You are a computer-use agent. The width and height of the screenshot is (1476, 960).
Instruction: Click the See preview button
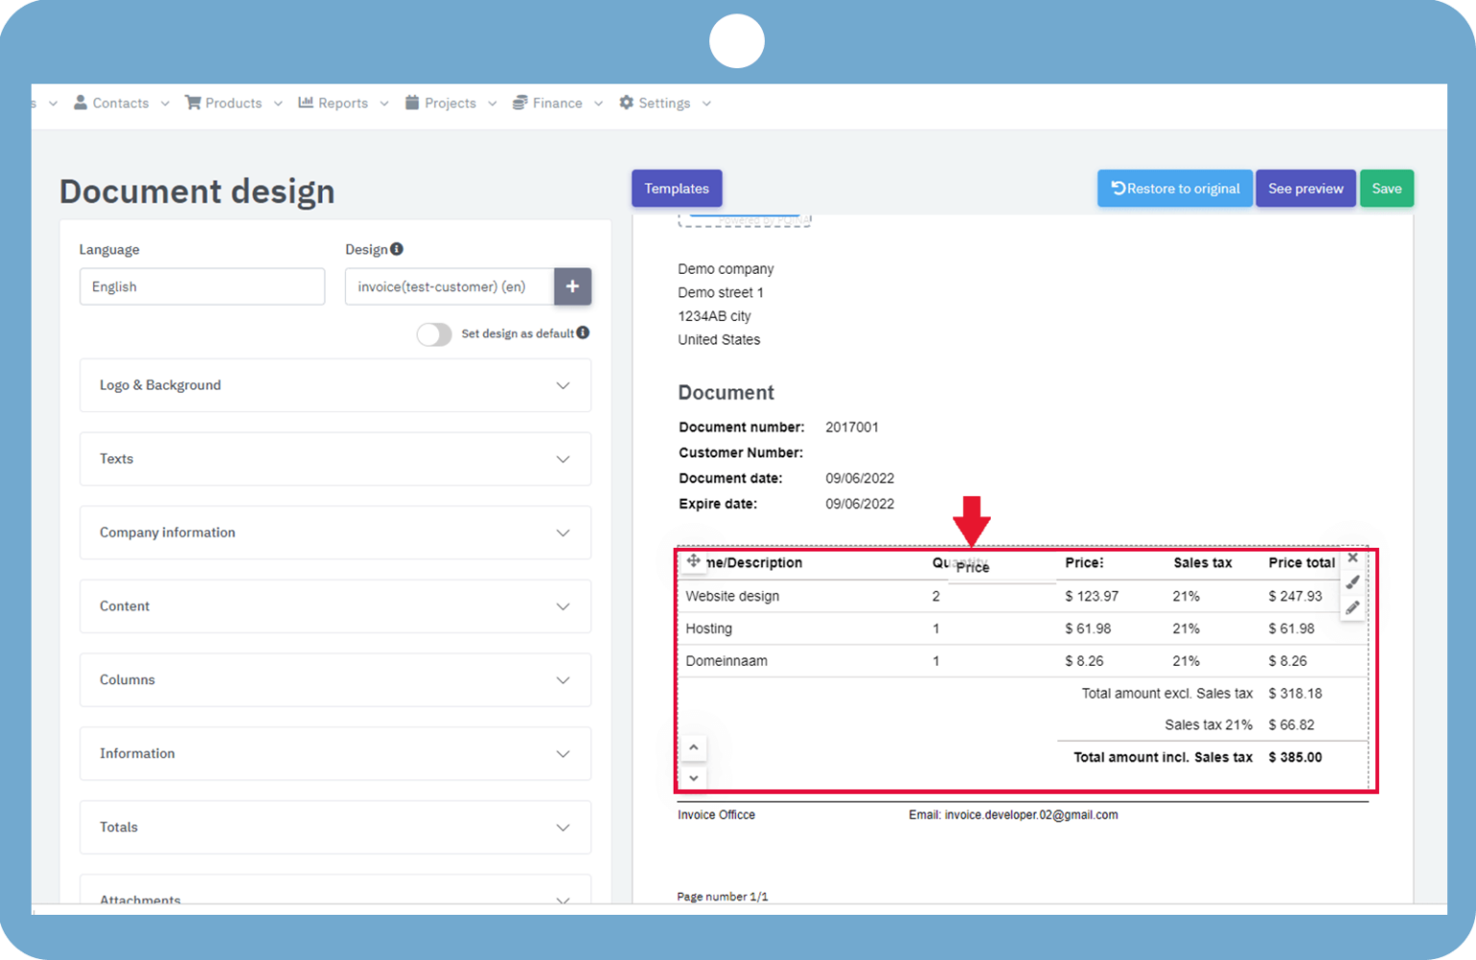1305,188
